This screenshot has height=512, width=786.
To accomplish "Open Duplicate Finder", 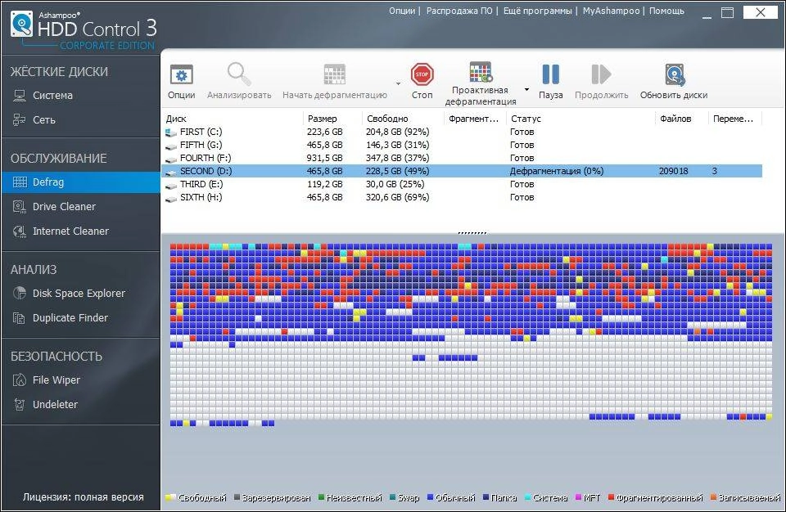I will point(80,317).
